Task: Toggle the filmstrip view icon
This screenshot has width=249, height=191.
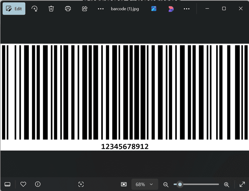Action: [8, 184]
